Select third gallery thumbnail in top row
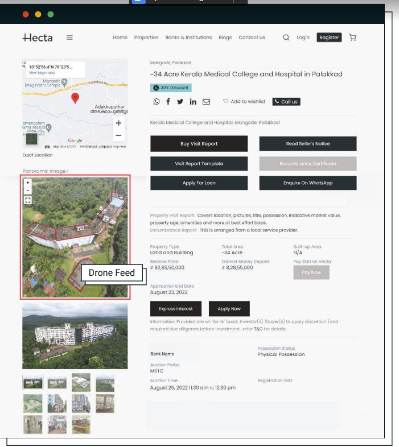The width and height of the screenshot is (399, 447). [81, 382]
